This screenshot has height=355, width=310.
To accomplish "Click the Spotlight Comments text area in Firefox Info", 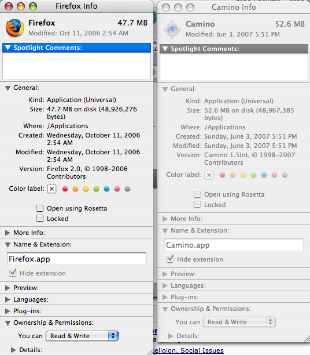I will pos(76,66).
